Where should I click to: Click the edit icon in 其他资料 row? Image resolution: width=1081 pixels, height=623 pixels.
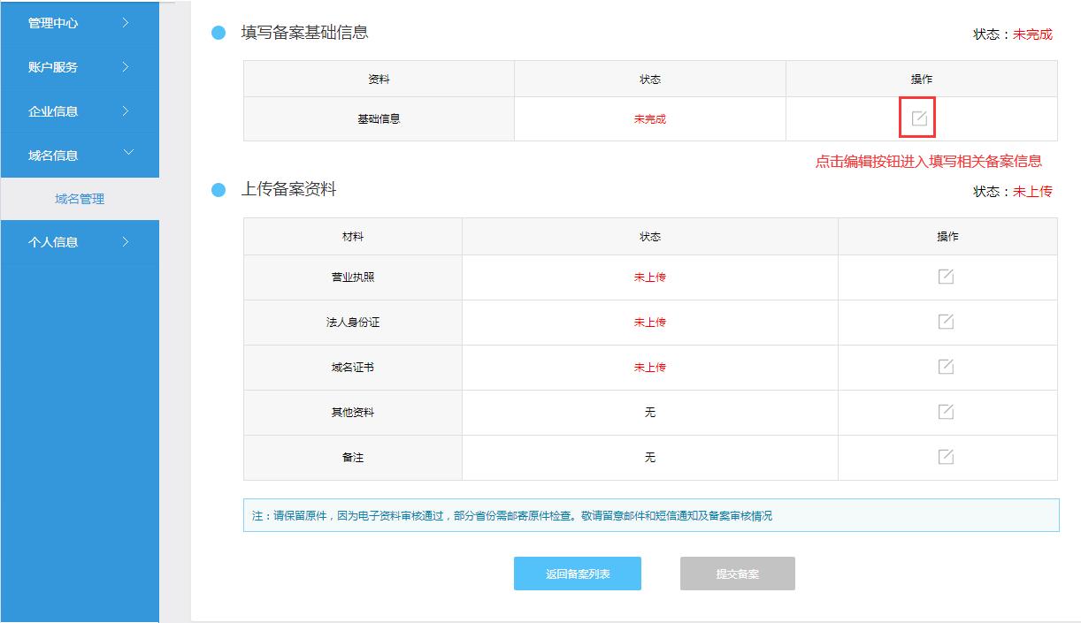click(x=947, y=412)
